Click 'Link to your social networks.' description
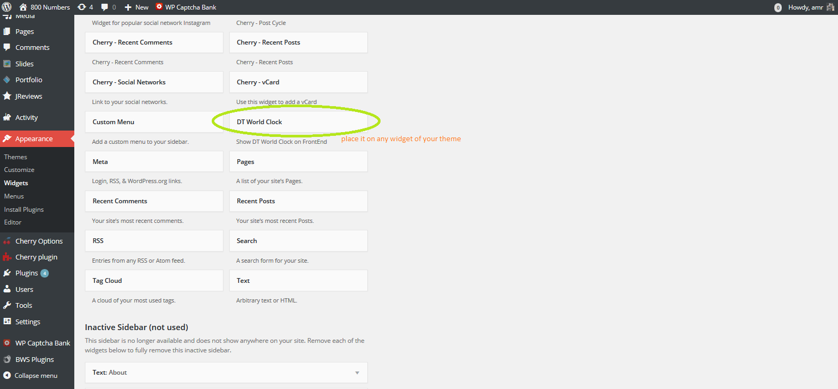The image size is (838, 389). [129, 102]
